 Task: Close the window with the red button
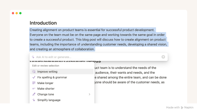13,13
